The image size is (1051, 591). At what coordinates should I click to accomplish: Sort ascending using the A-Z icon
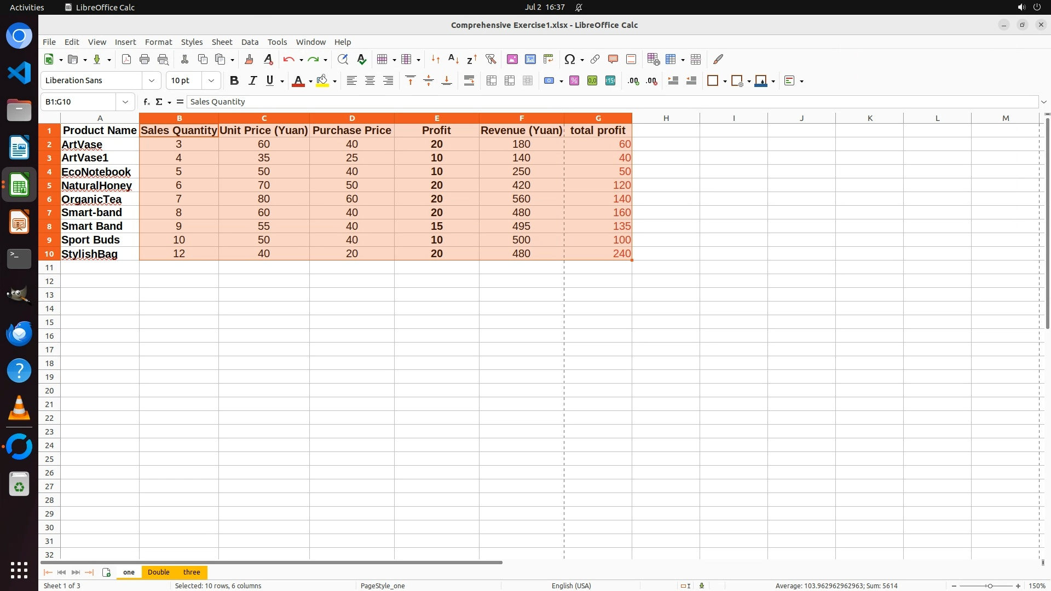pyautogui.click(x=453, y=59)
